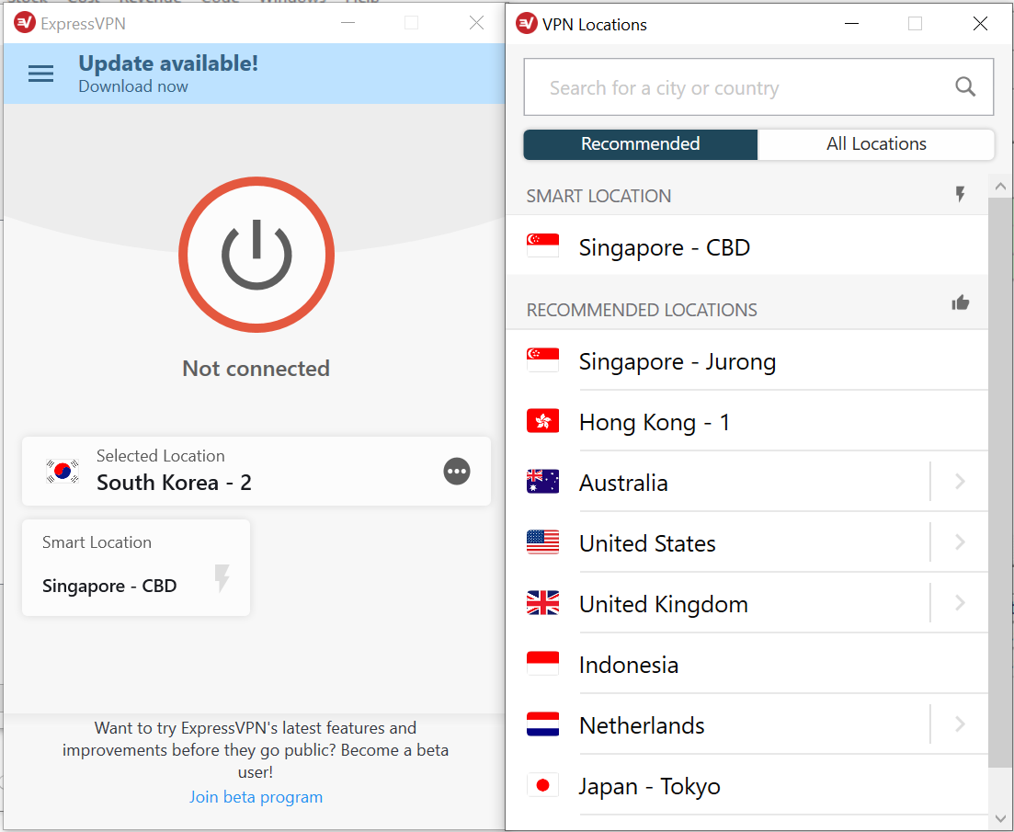This screenshot has height=832, width=1014.
Task: Switch to the All Locations tab
Action: pyautogui.click(x=875, y=144)
